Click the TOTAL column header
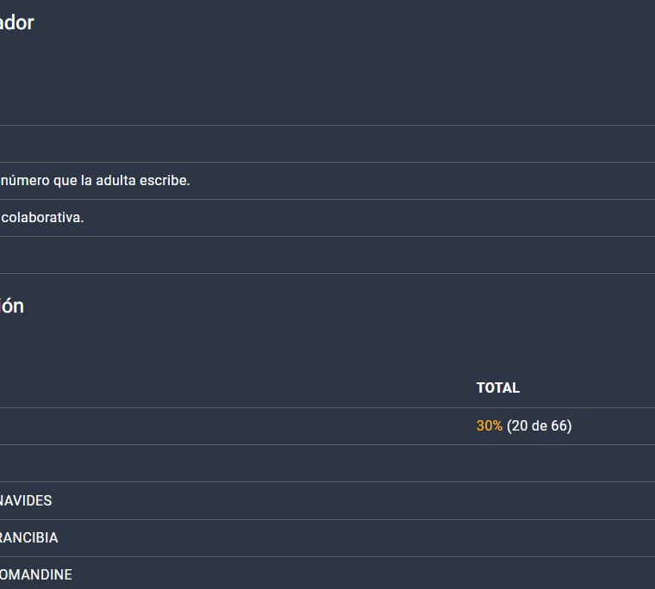Screen dimensions: 655x589 click(x=498, y=388)
